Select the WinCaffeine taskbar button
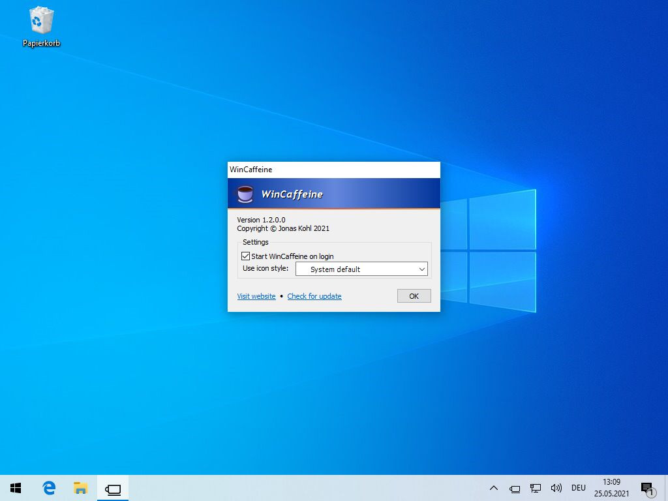Viewport: 668px width, 501px height. coord(113,488)
